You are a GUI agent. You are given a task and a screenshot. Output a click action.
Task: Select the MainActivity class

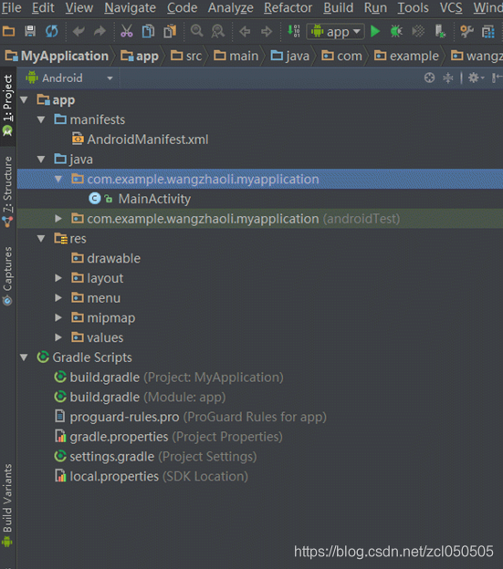point(140,199)
